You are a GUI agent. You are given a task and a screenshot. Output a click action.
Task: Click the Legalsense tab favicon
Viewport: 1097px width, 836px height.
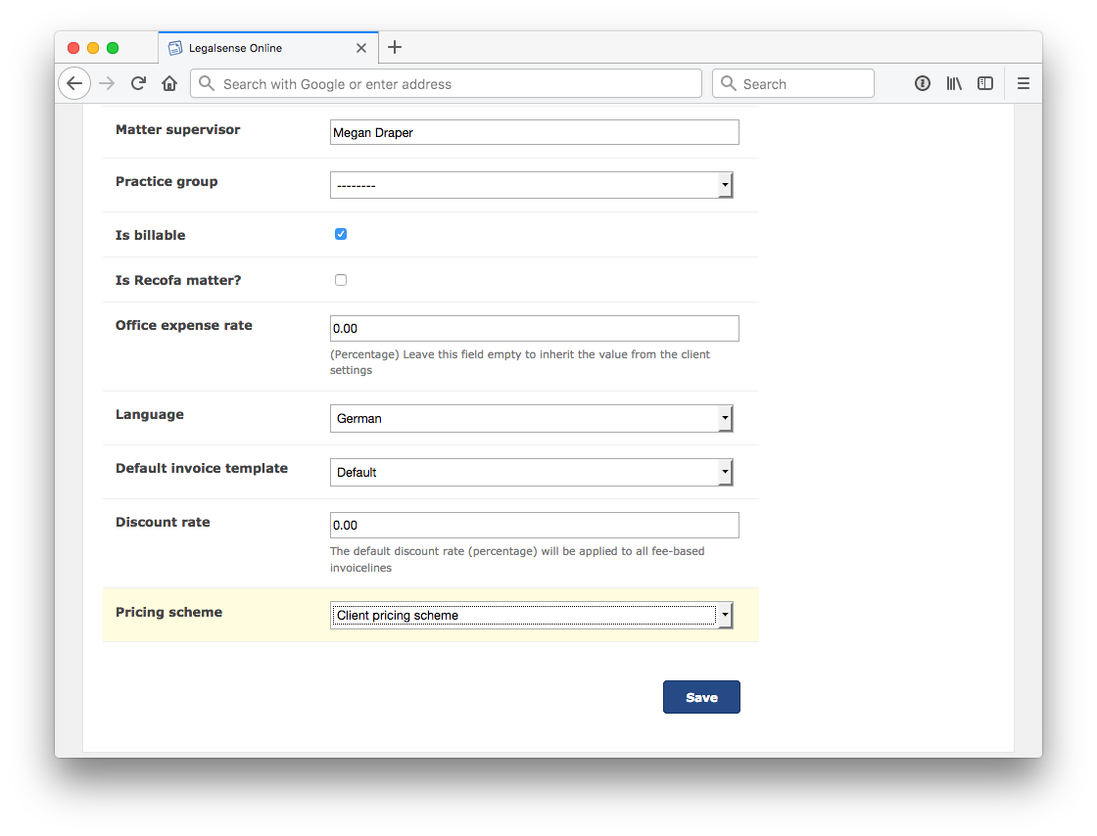click(175, 48)
